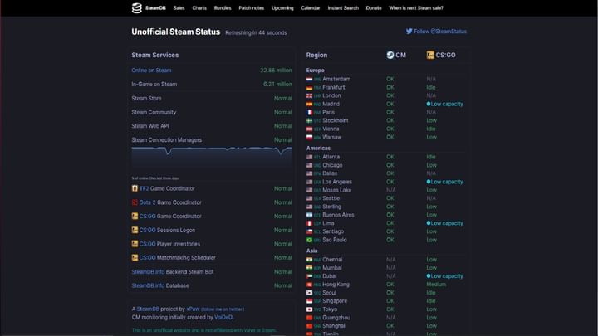Open 'When is next Steam sale?'
This screenshot has height=336, width=598.
(x=416, y=8)
